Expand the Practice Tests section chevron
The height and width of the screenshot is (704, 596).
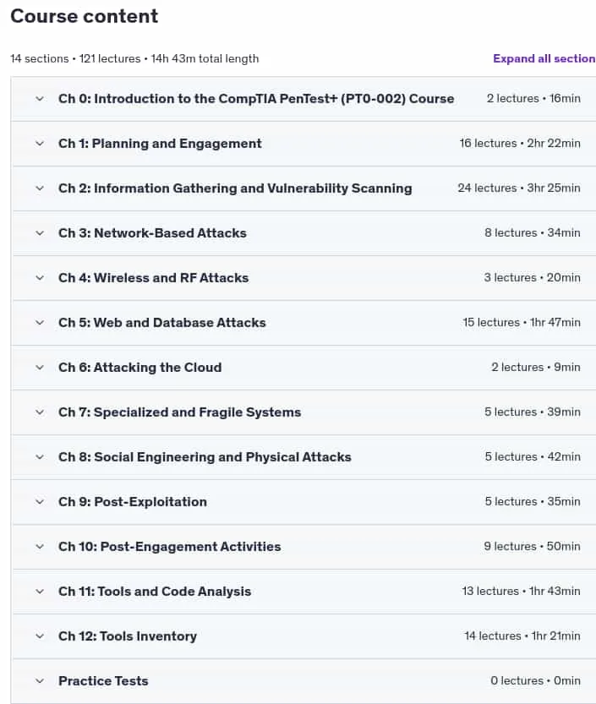40,681
